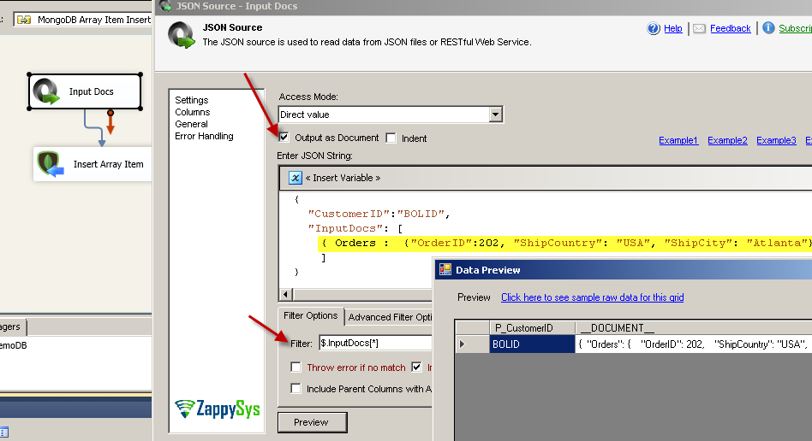
Task: Uncheck Output as Document checkbox
Action: [284, 138]
